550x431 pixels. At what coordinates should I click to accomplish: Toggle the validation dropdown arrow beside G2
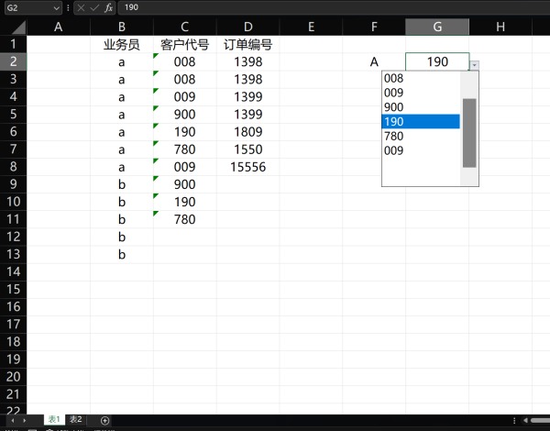[474, 64]
